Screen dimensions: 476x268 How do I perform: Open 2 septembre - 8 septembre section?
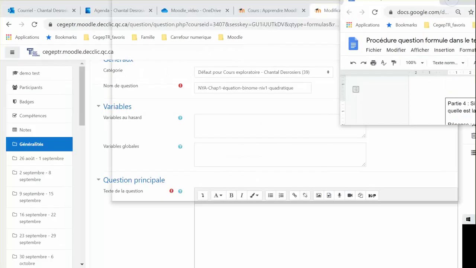click(x=39, y=176)
